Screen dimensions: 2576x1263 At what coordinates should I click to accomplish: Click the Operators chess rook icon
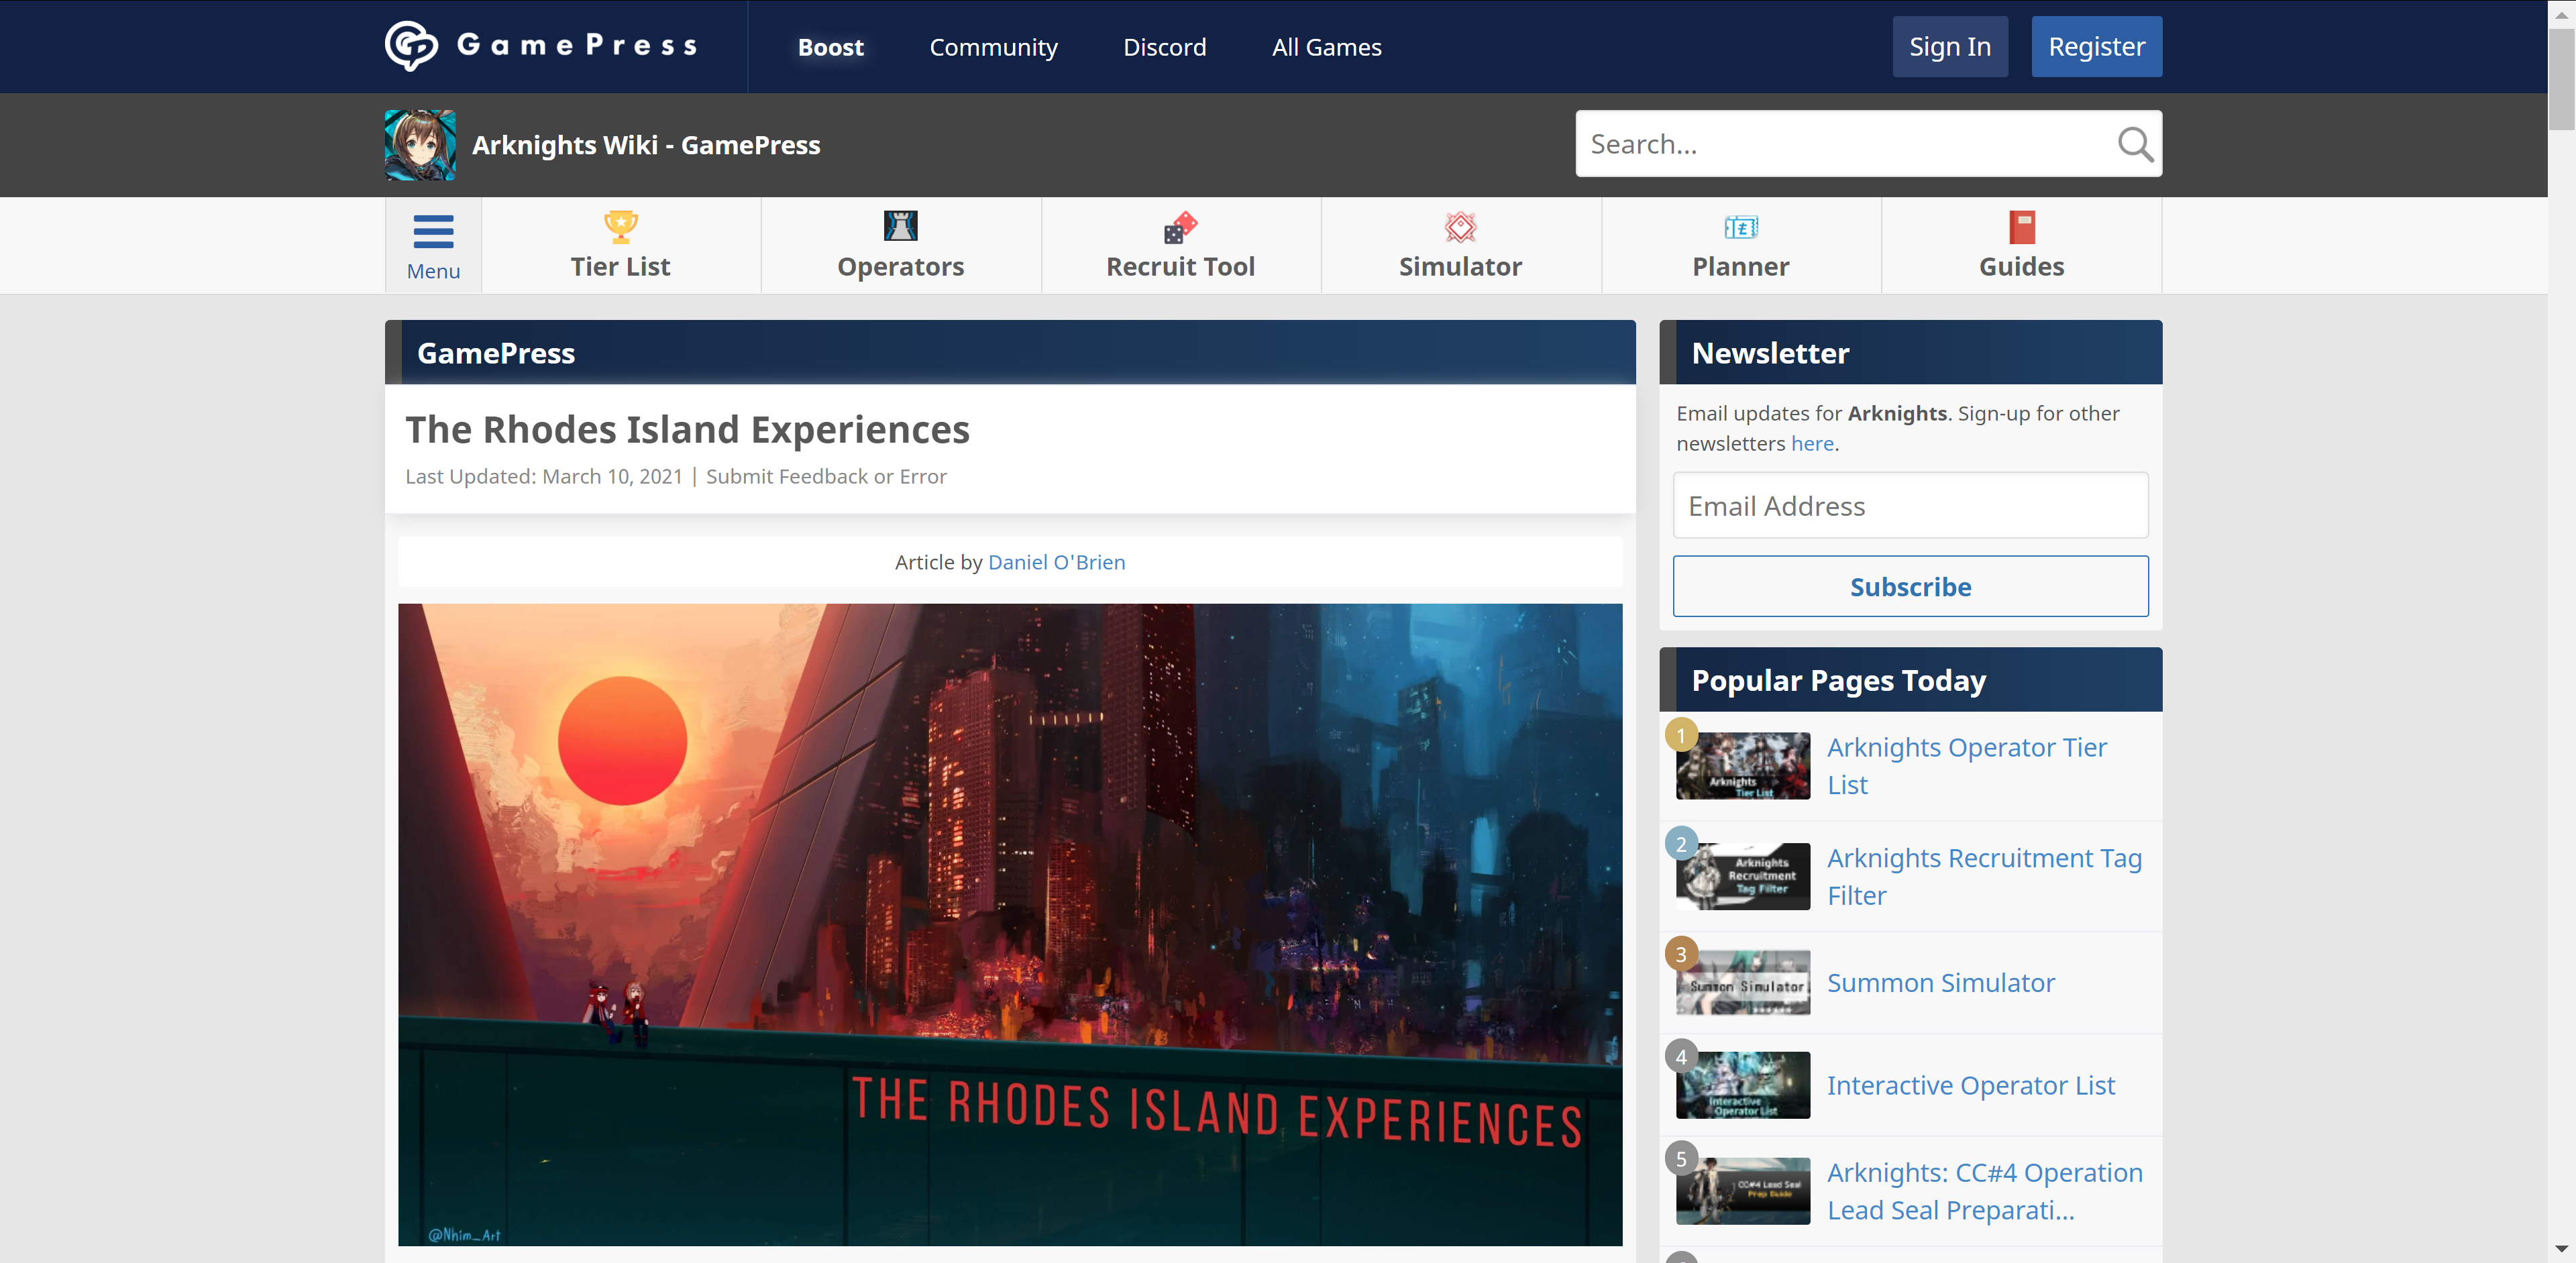(x=900, y=226)
